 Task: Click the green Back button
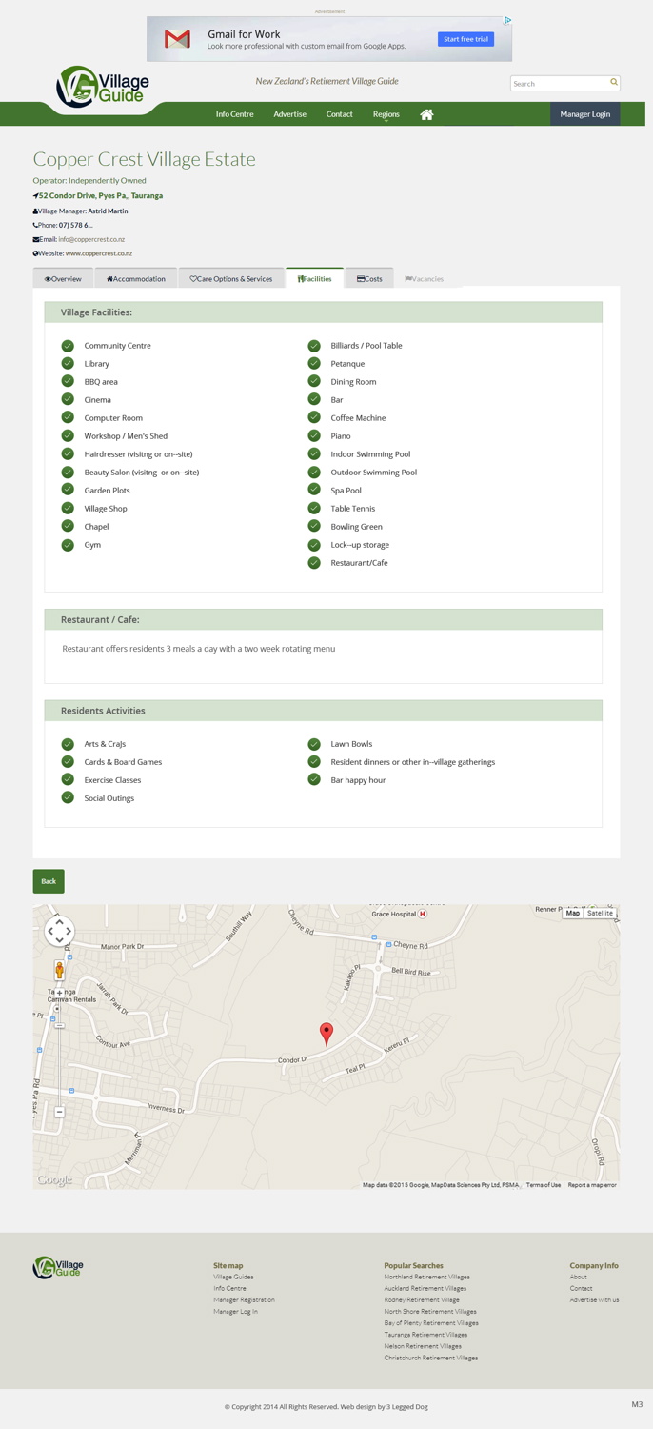pyautogui.click(x=49, y=881)
